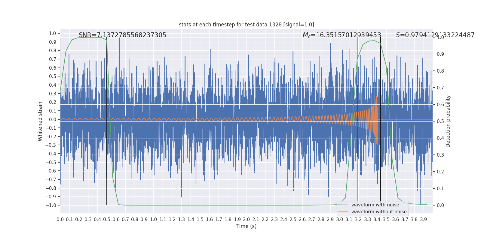481x240 pixels.
Task: Click the tick label 3.4 on the Time axis
Action: (x=377, y=220)
